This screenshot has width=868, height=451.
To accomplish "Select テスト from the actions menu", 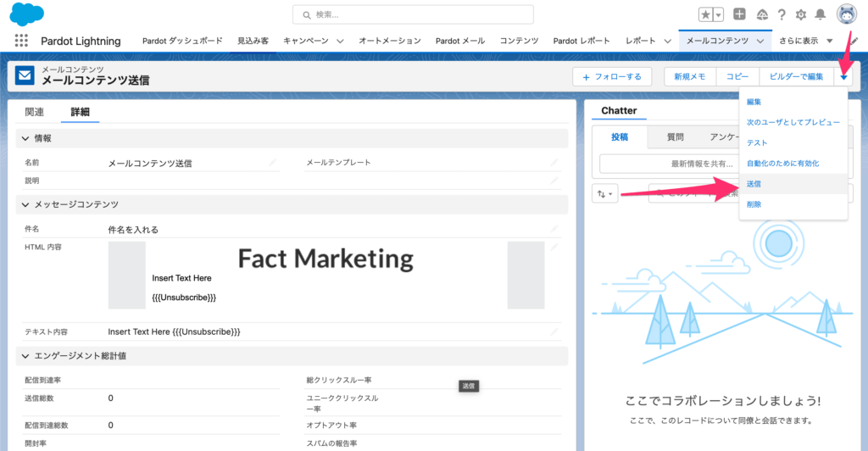I will point(793,142).
